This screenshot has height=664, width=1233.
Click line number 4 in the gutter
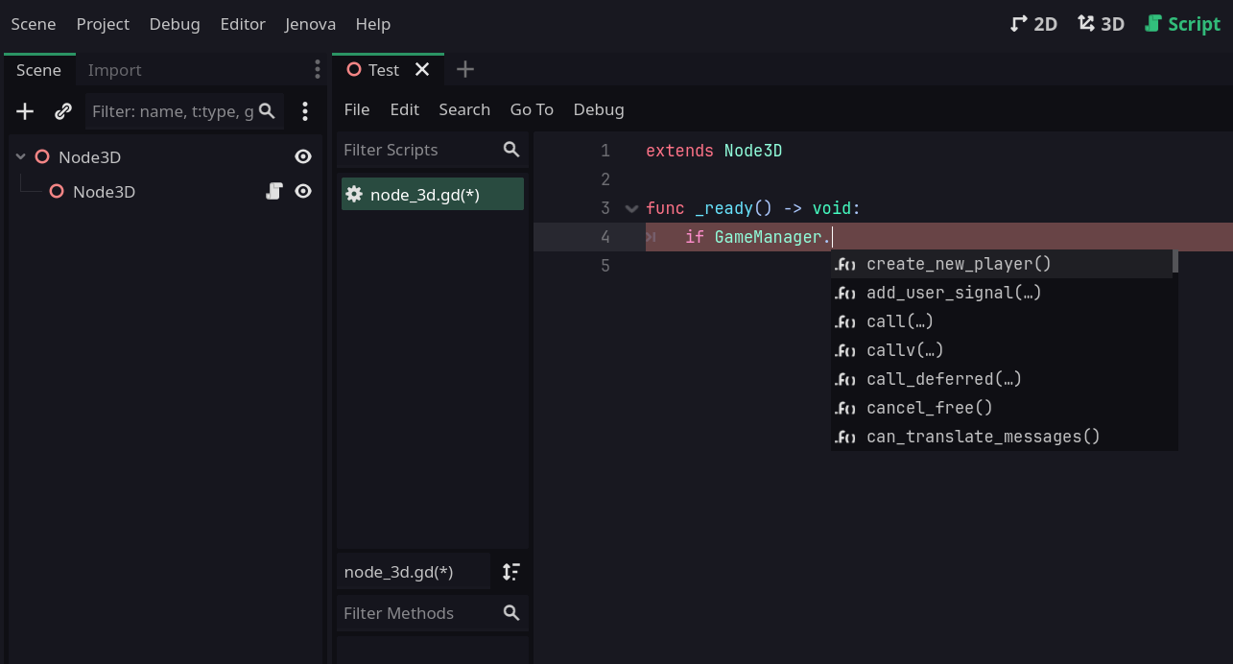tap(605, 237)
